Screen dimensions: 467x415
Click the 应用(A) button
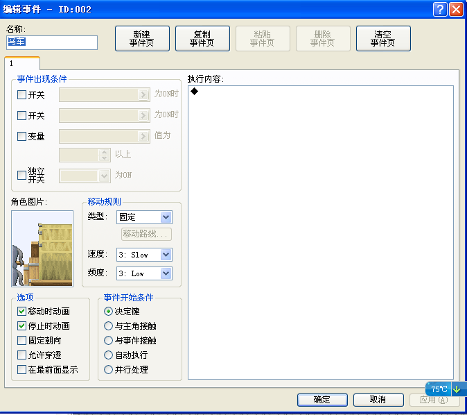434,400
